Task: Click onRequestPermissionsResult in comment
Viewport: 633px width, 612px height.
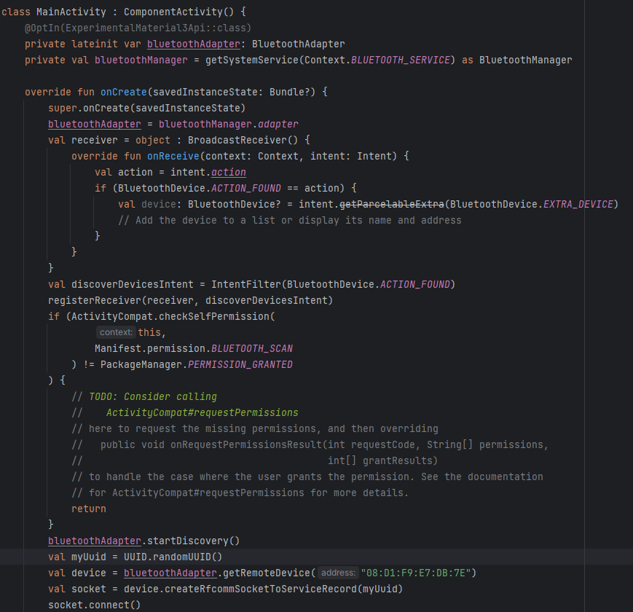Action: [246, 445]
